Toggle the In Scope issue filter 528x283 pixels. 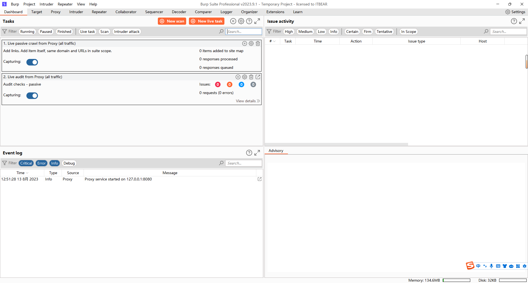click(x=408, y=32)
